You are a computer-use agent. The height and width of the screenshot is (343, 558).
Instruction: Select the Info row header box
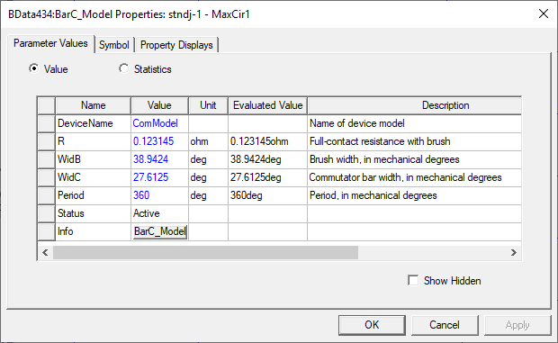point(46,231)
